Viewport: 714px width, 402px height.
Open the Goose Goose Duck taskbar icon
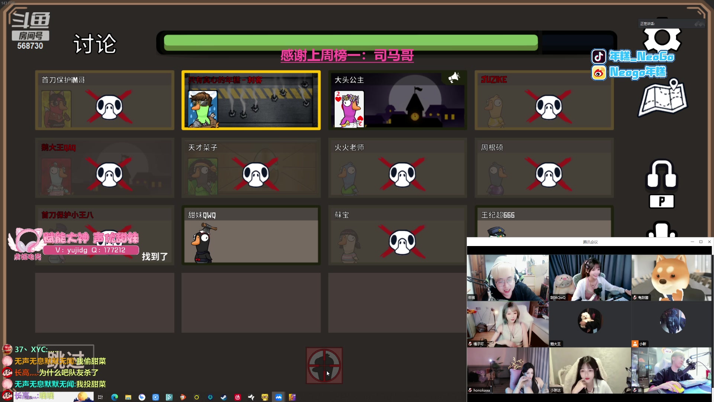tap(292, 397)
